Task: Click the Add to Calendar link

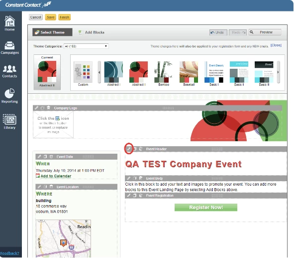Action: 56,176
